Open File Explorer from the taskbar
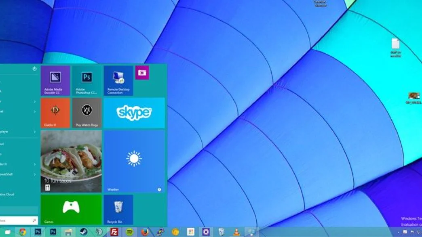 point(68,232)
